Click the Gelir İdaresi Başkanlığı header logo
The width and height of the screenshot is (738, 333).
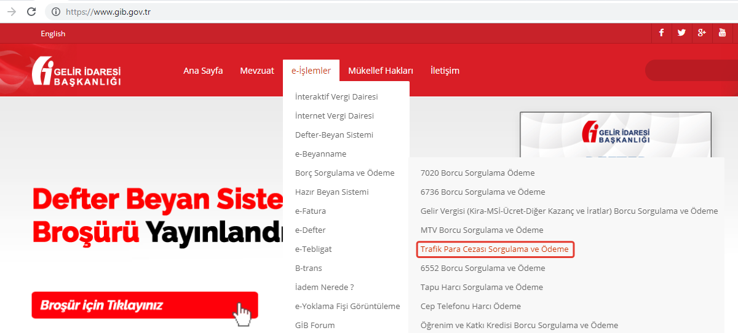[x=77, y=71]
